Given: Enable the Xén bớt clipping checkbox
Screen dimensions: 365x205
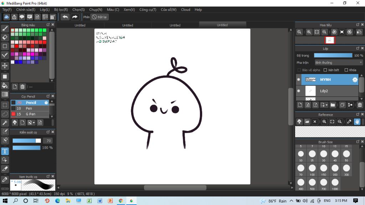Looking at the screenshot, I should tap(325, 70).
